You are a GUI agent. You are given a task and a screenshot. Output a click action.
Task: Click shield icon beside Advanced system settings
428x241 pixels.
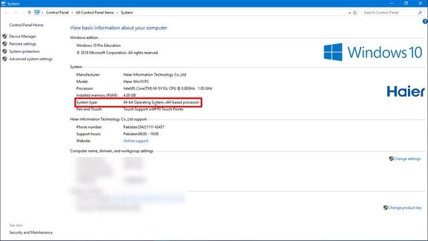point(5,59)
